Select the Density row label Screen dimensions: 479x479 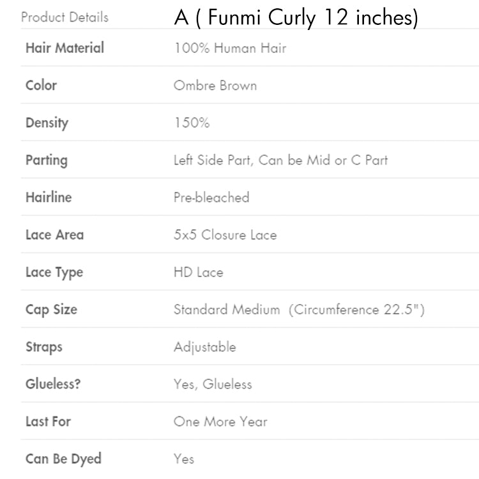[x=47, y=123]
